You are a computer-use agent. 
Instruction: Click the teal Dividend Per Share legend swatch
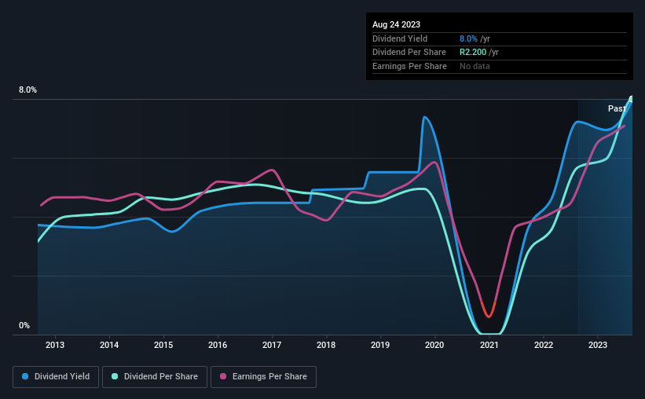click(115, 377)
